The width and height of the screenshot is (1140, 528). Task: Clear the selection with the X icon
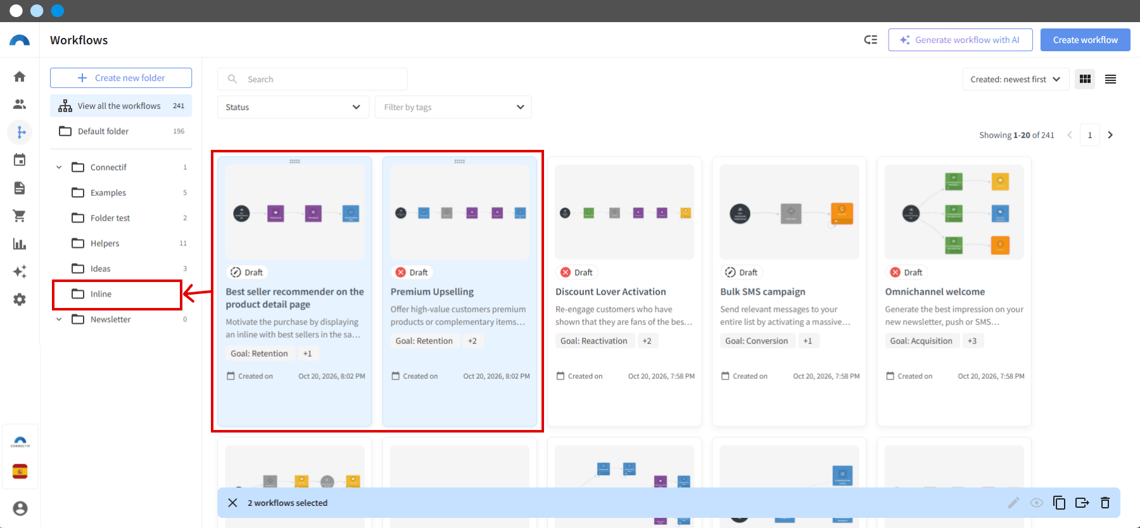click(x=232, y=503)
